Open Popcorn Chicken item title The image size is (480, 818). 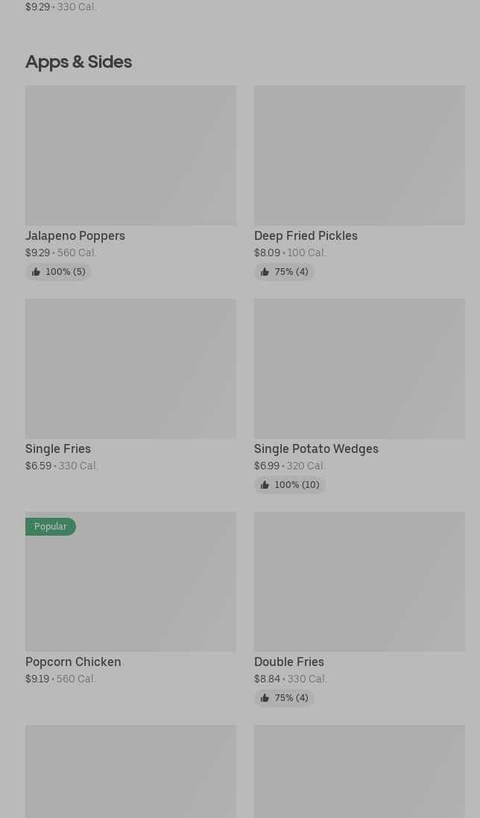coord(73,662)
